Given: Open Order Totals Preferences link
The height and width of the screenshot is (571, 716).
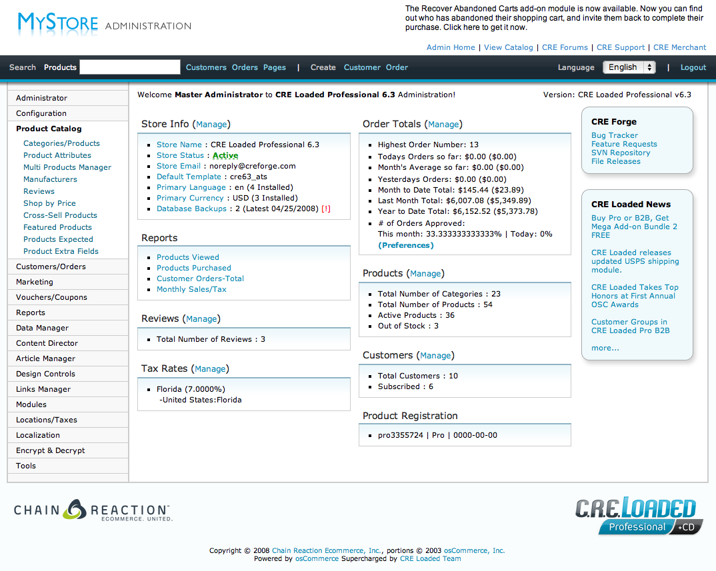Looking at the screenshot, I should (406, 245).
